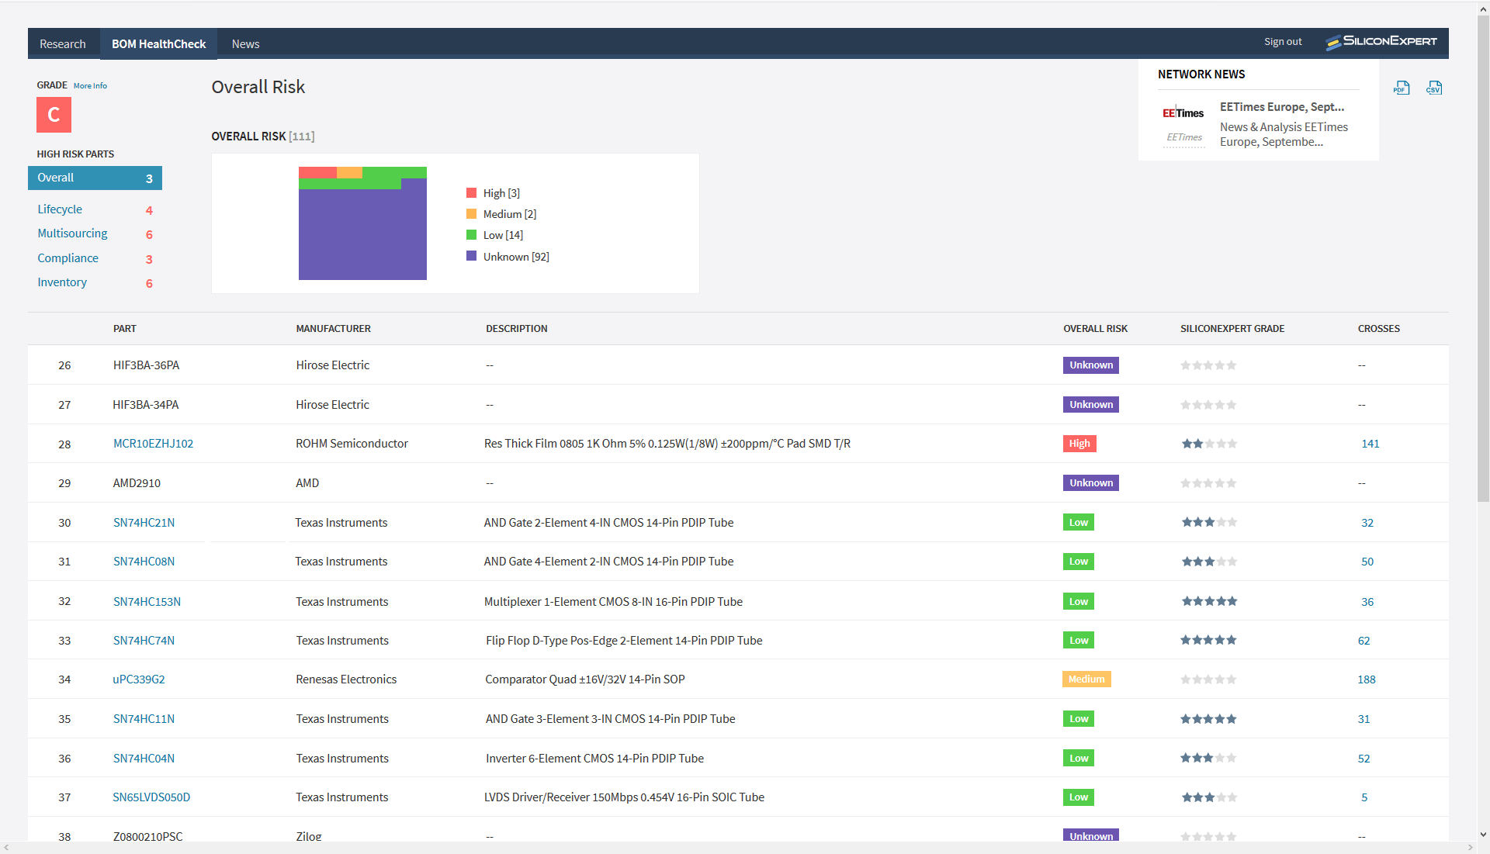1490x854 pixels.
Task: Sort by CROSSES column header
Action: (1378, 329)
